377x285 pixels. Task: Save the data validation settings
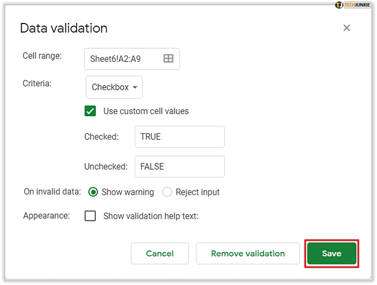coord(332,254)
